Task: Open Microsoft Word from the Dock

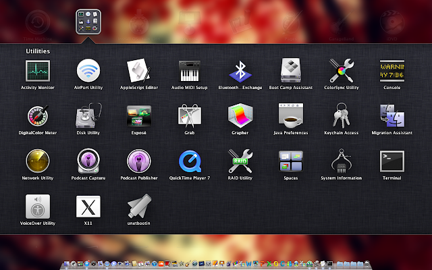Action: [x=249, y=264]
